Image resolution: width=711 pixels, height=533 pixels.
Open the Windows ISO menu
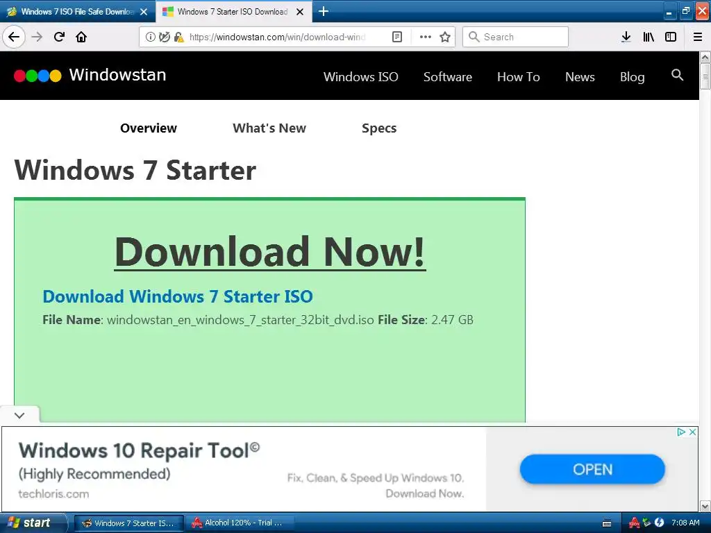[361, 76]
